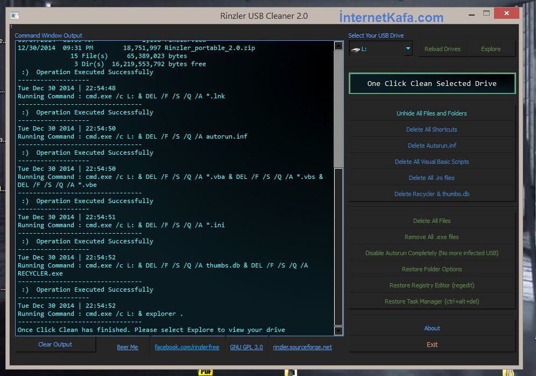Click Delete Recycler & thumbs.db
Viewport: 536px width, 376px height.
click(x=432, y=194)
